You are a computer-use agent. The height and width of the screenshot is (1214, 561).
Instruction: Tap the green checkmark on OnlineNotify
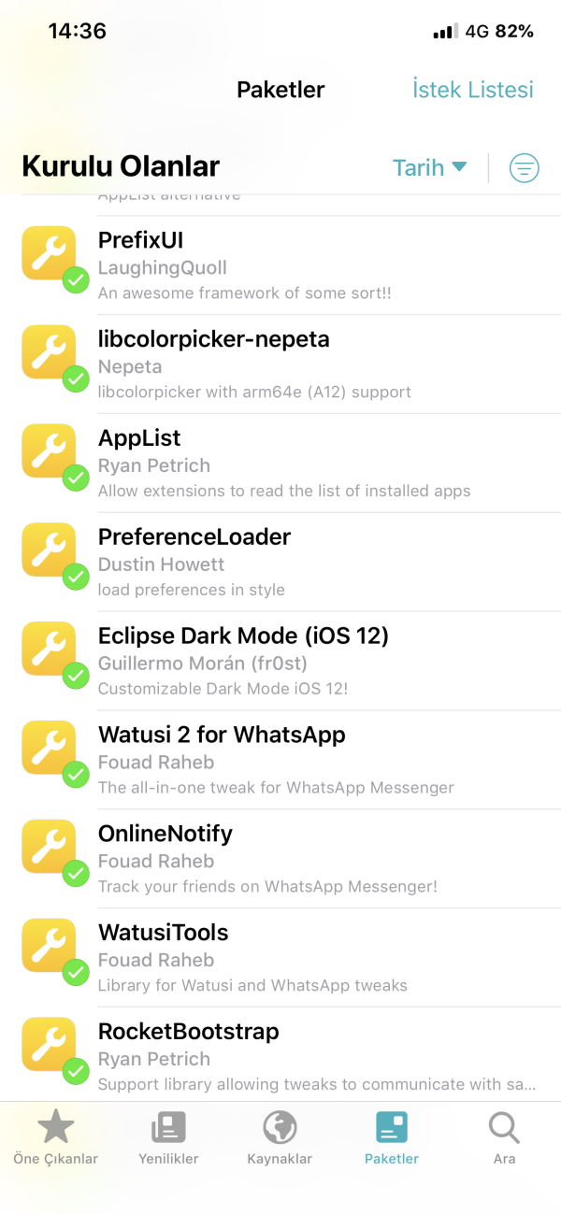point(76,874)
